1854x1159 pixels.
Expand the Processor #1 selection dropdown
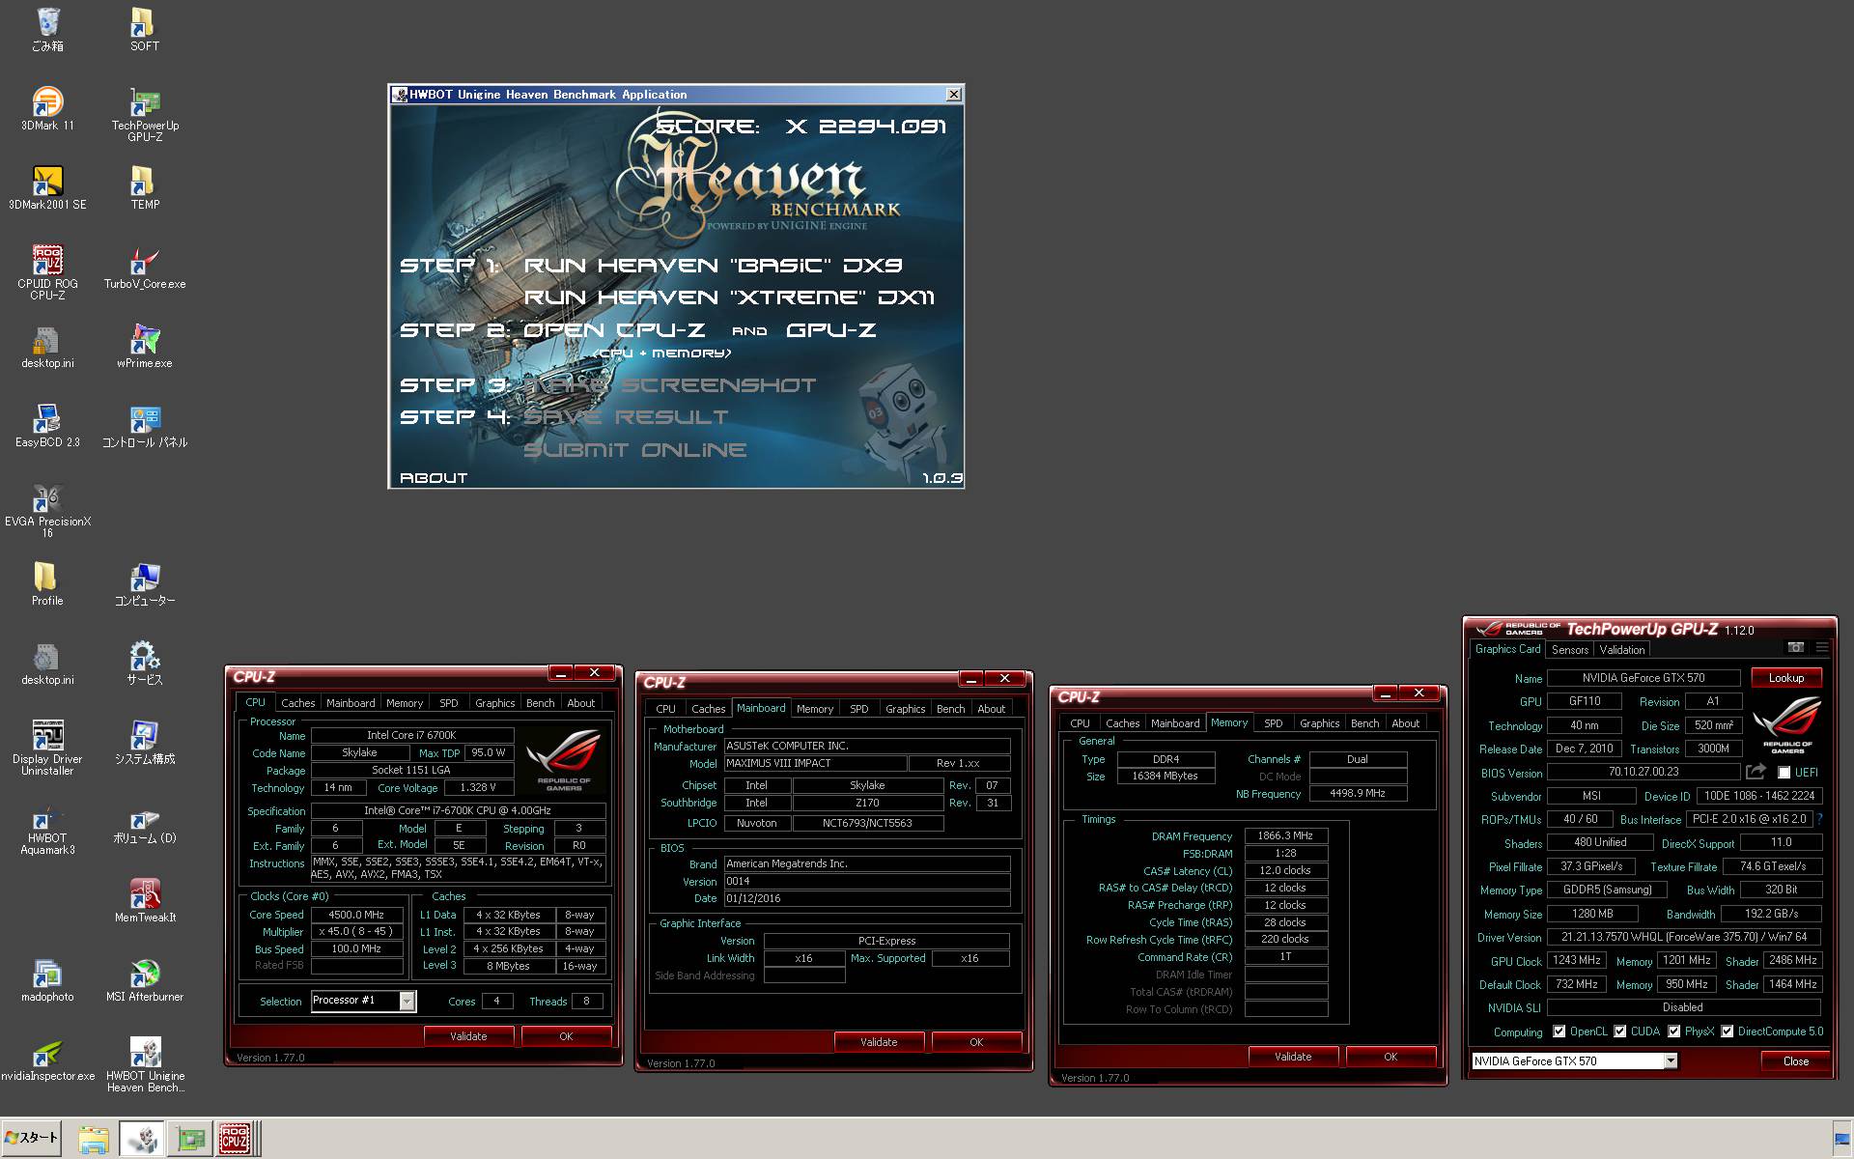click(x=407, y=1001)
